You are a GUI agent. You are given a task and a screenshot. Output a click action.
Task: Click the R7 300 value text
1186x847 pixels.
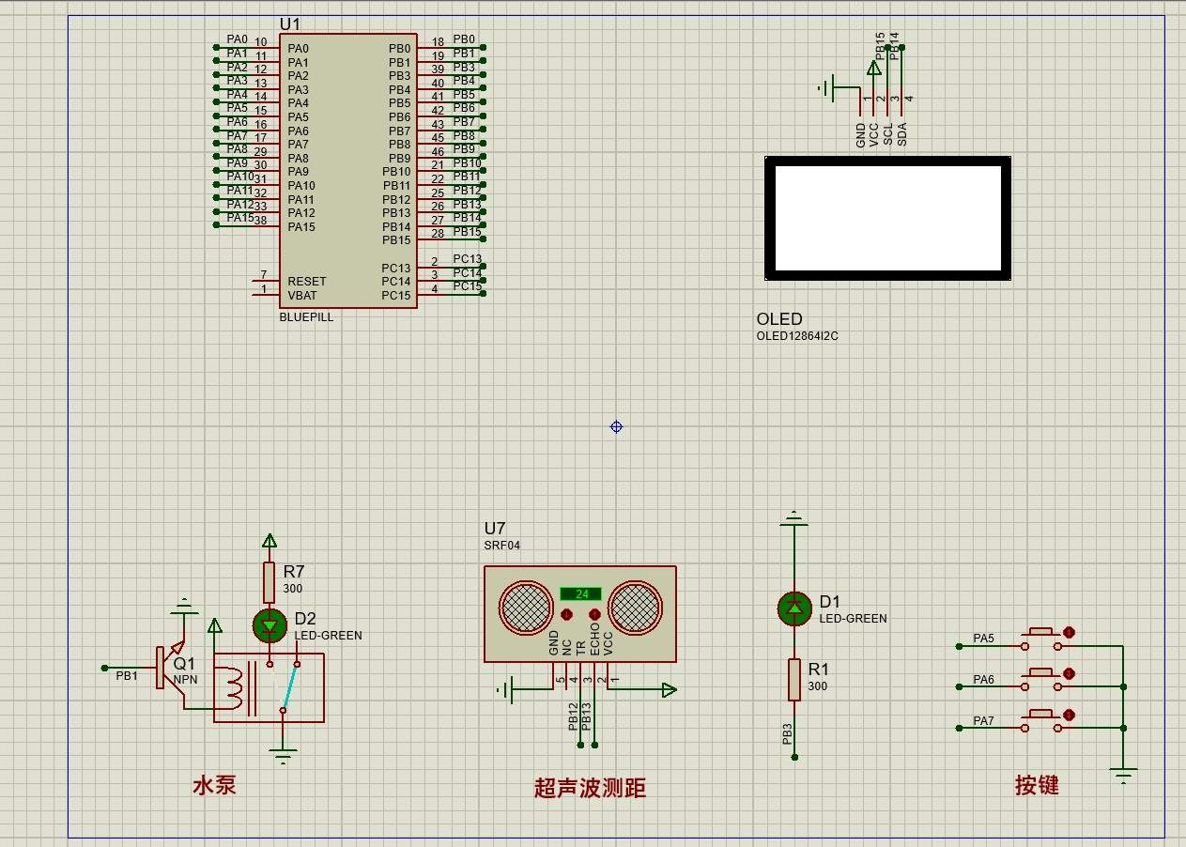[293, 589]
